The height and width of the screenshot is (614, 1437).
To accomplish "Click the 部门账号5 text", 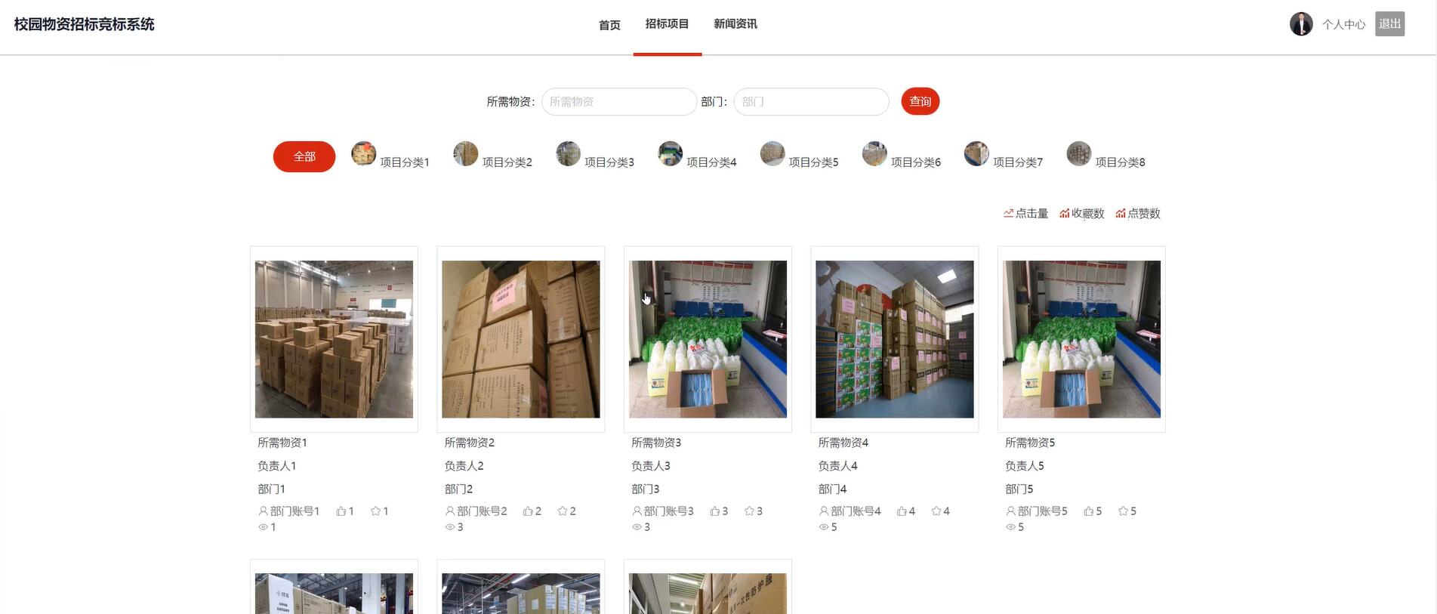I will click(1043, 511).
